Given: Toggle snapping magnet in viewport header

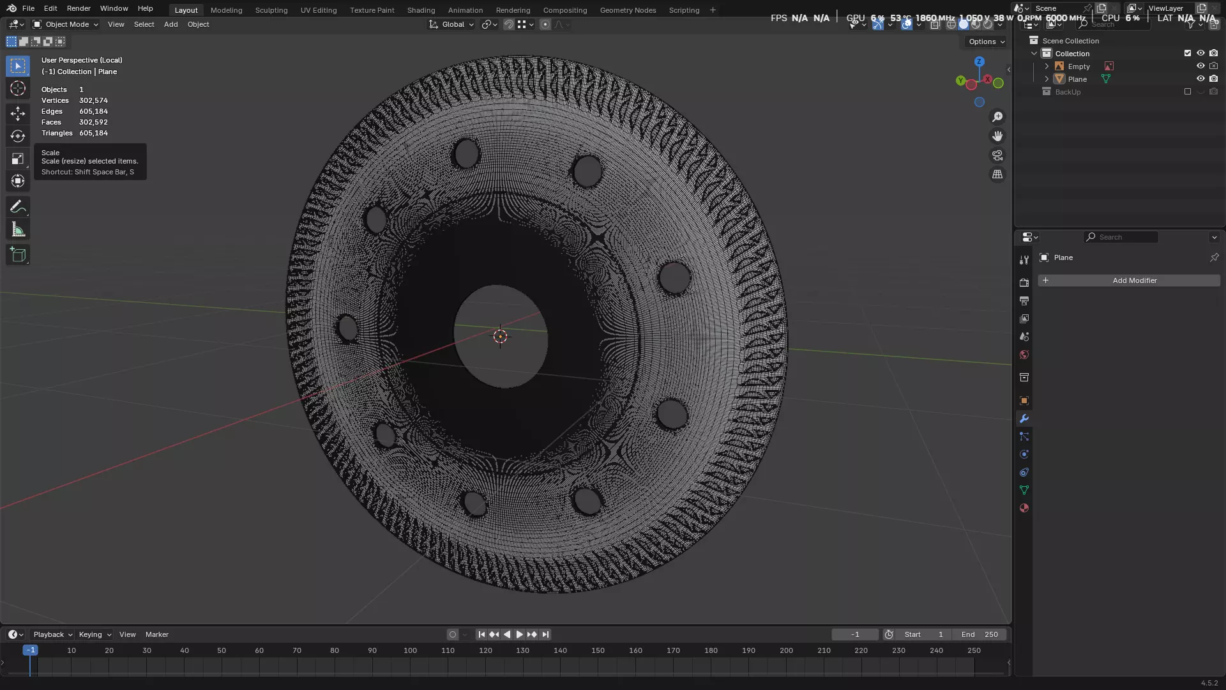Looking at the screenshot, I should pyautogui.click(x=508, y=24).
